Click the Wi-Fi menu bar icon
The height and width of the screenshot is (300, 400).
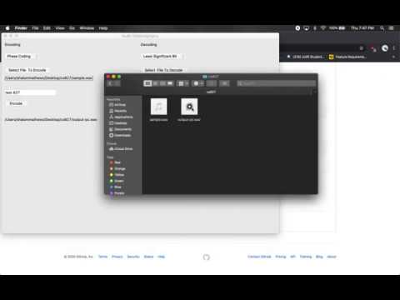coord(323,28)
